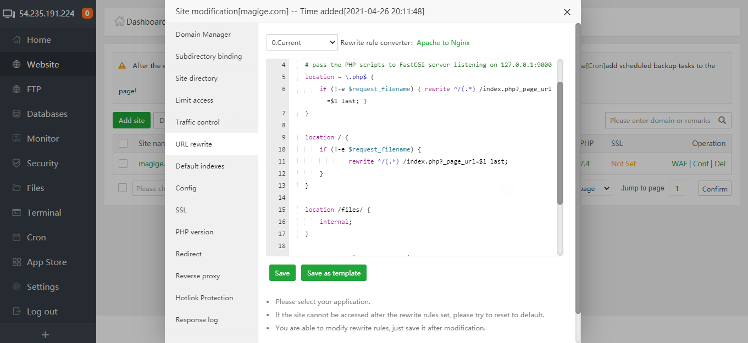
Task: Click the Terminal icon in sidebar
Action: (16, 213)
